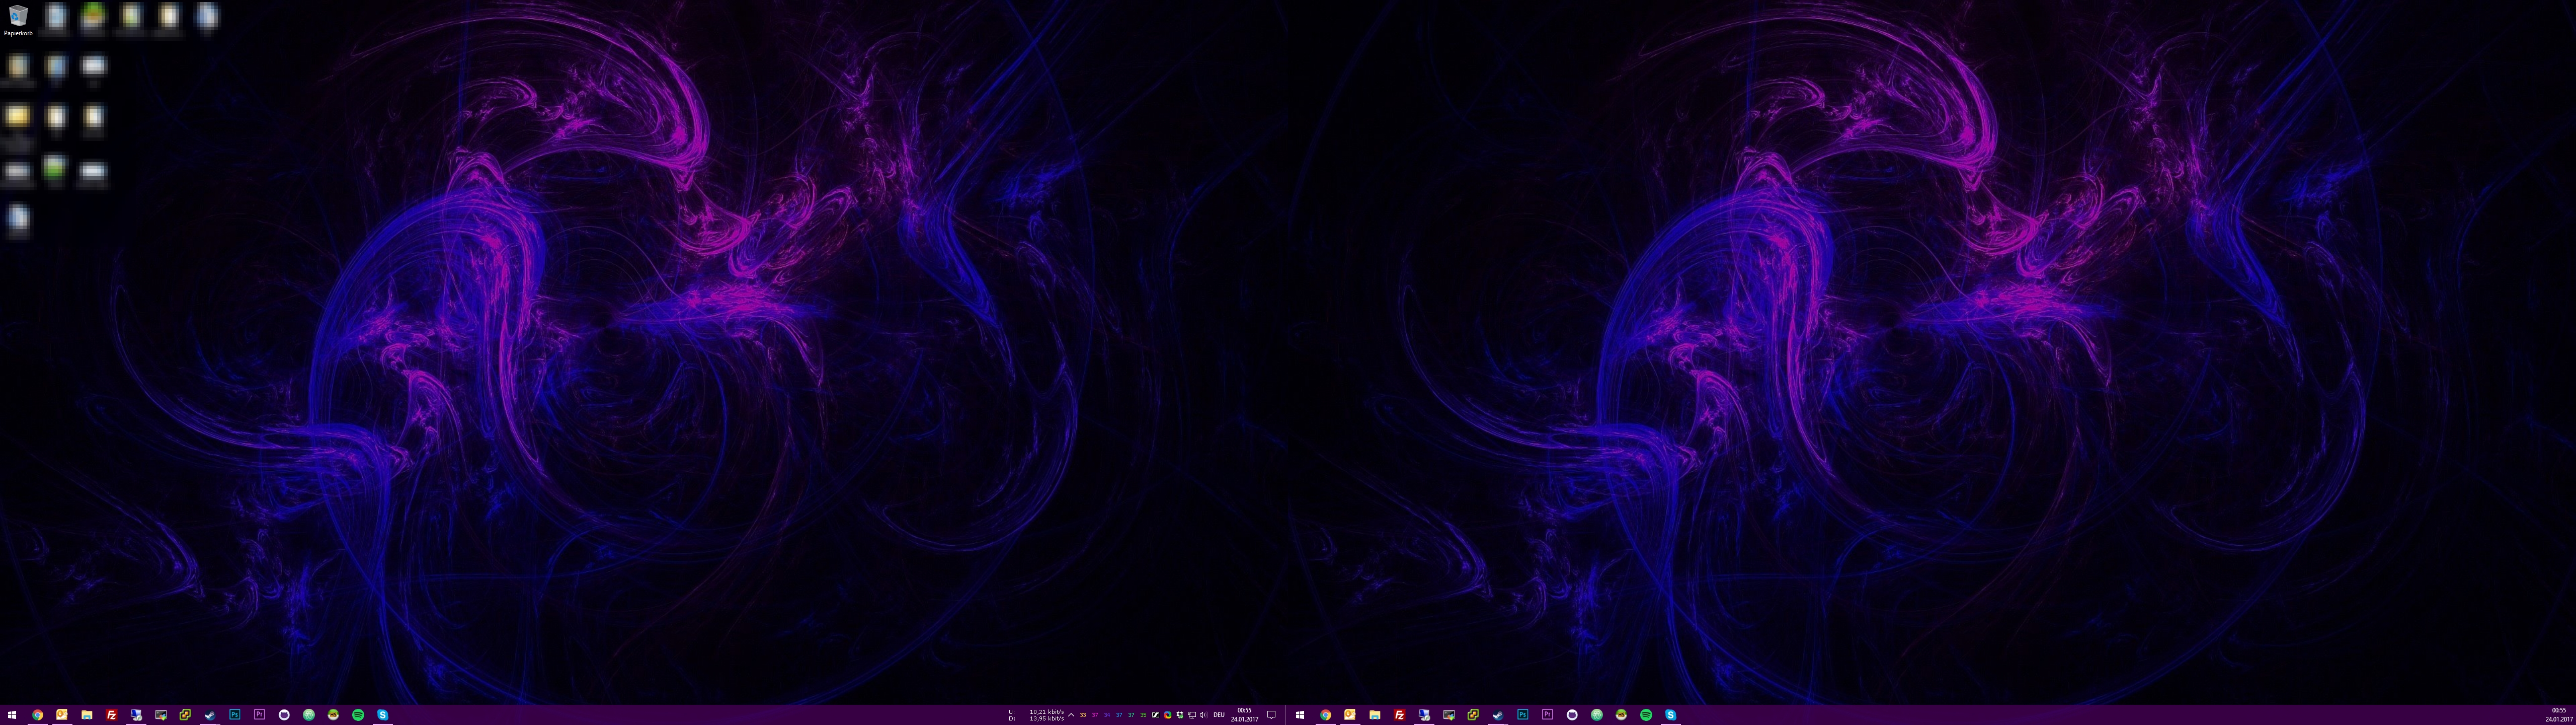Image resolution: width=2576 pixels, height=725 pixels.
Task: Launch Atom editor from the right taskbar
Action: coord(1597,715)
